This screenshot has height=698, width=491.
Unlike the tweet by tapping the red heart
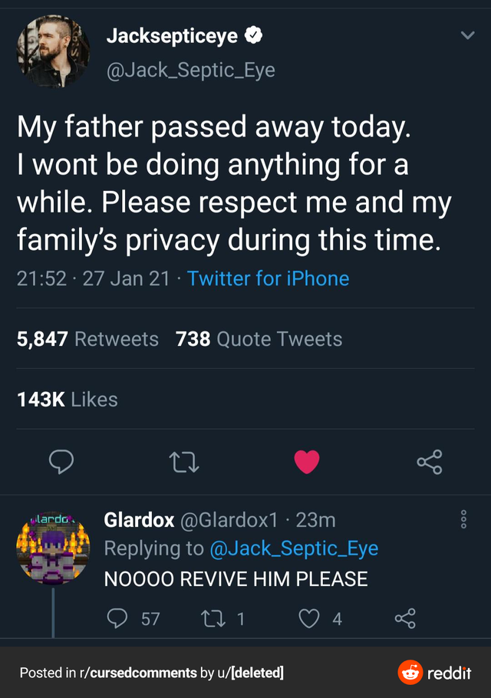pos(307,461)
